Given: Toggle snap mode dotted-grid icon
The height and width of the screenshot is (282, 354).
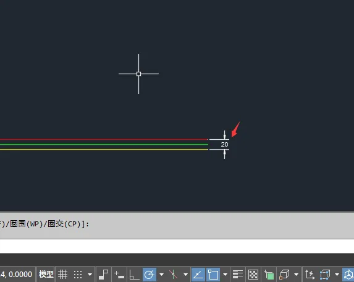Looking at the screenshot, I should [x=78, y=275].
